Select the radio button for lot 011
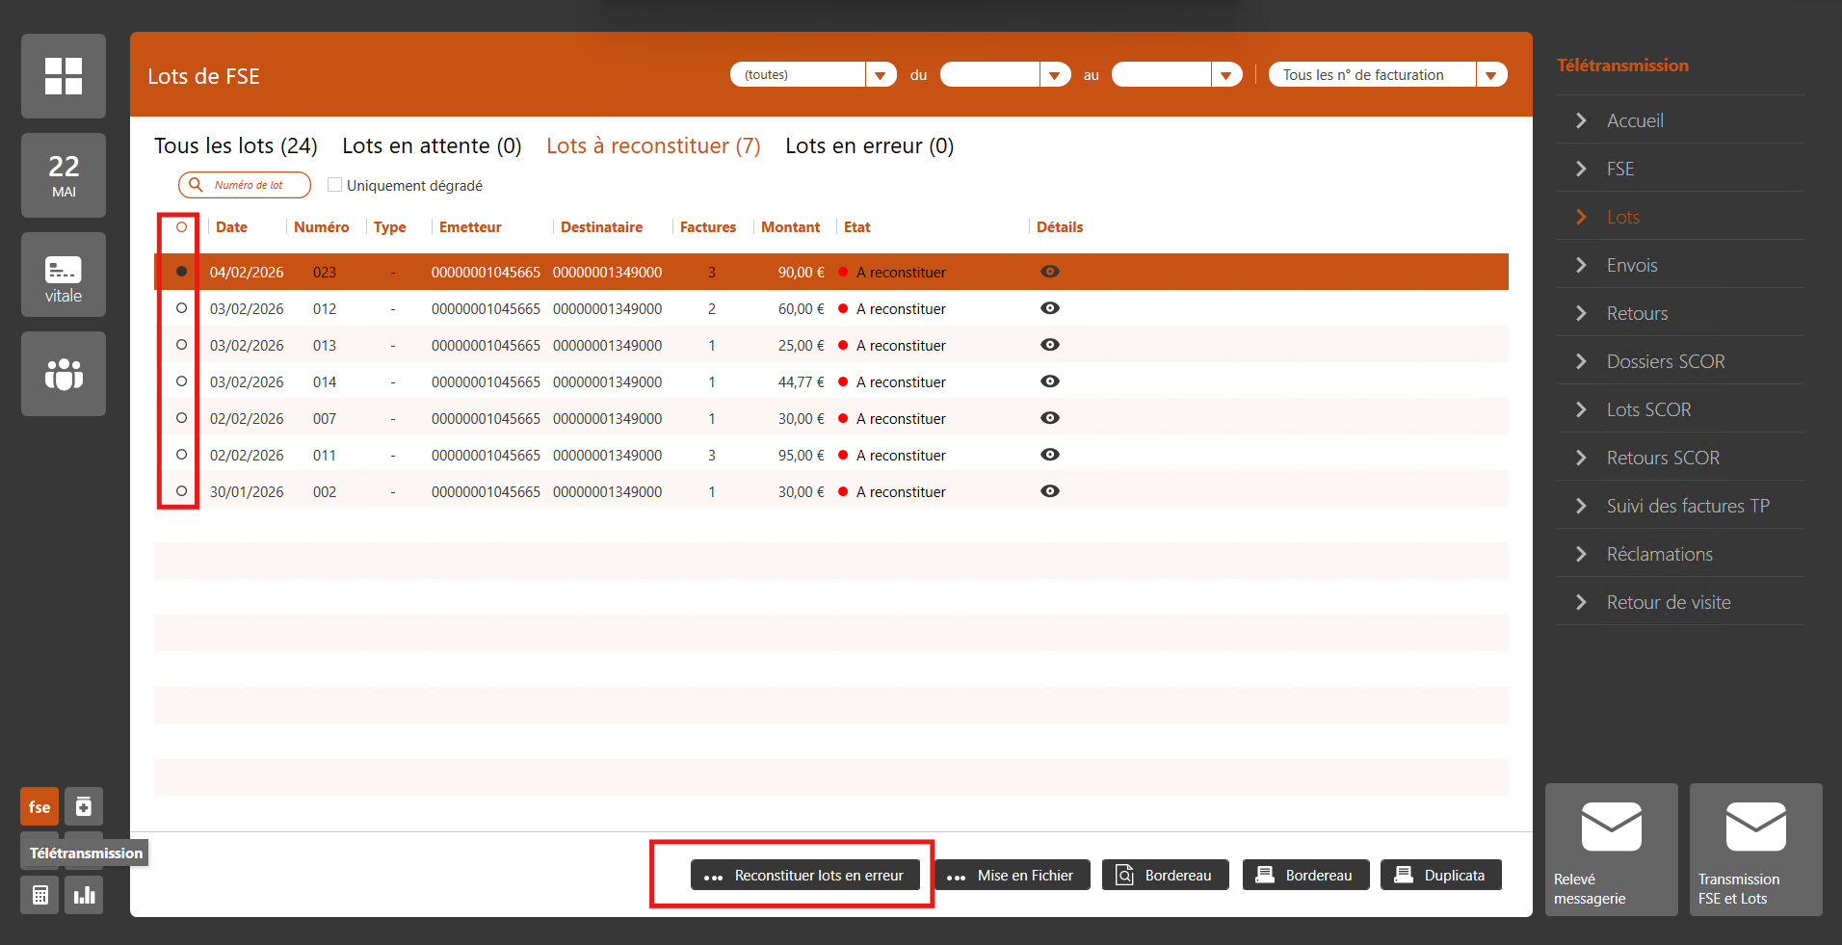 (x=181, y=455)
